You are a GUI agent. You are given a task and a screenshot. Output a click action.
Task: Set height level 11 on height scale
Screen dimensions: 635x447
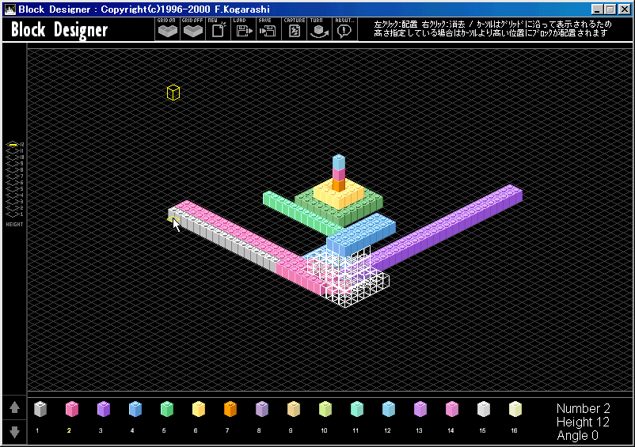(14, 150)
